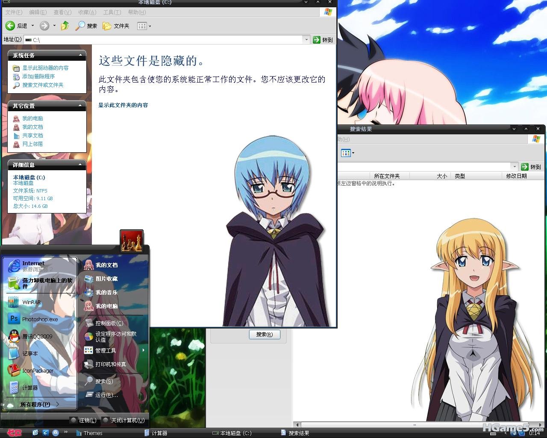
Task: Click 注销(L) to log off
Action: [84, 420]
